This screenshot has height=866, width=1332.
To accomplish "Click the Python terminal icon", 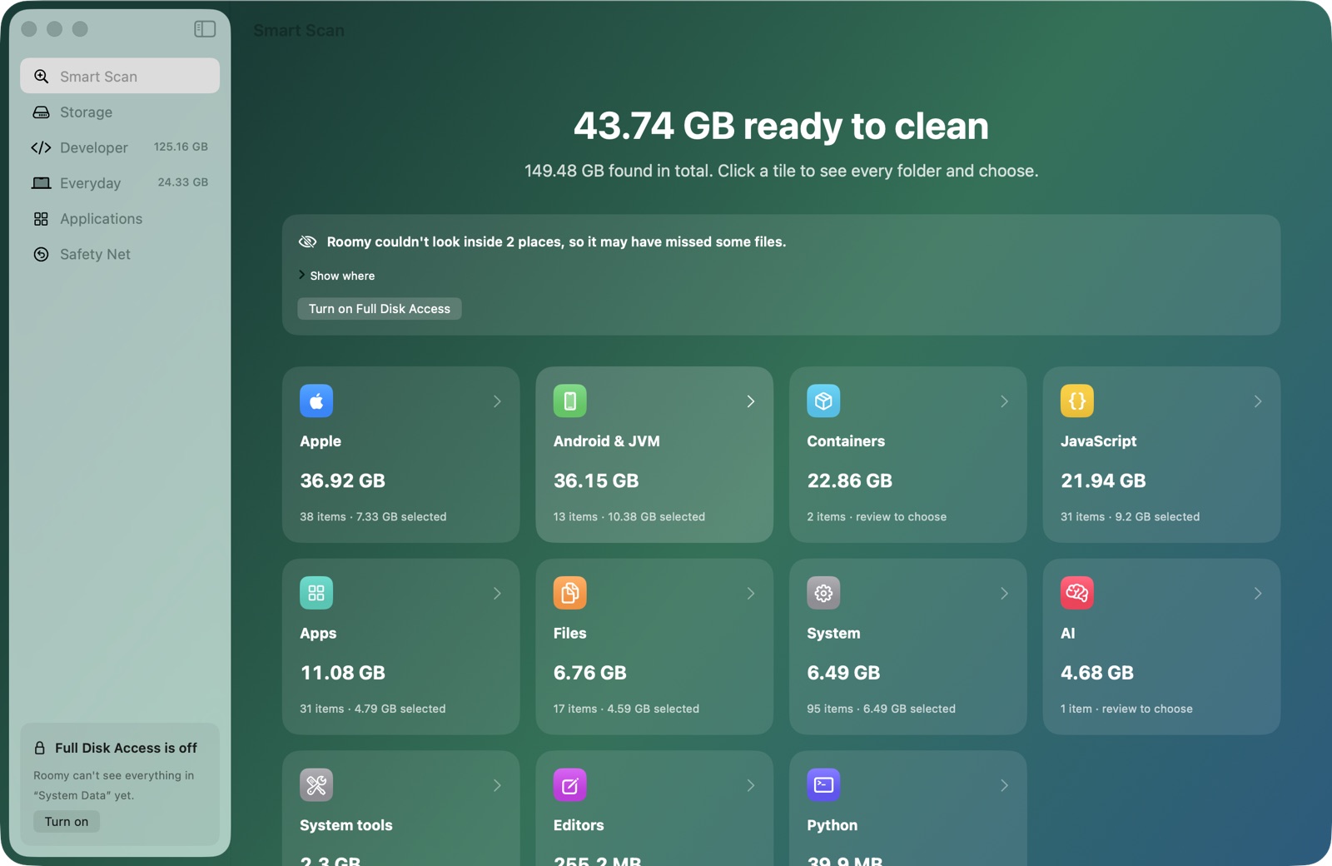I will point(823,784).
